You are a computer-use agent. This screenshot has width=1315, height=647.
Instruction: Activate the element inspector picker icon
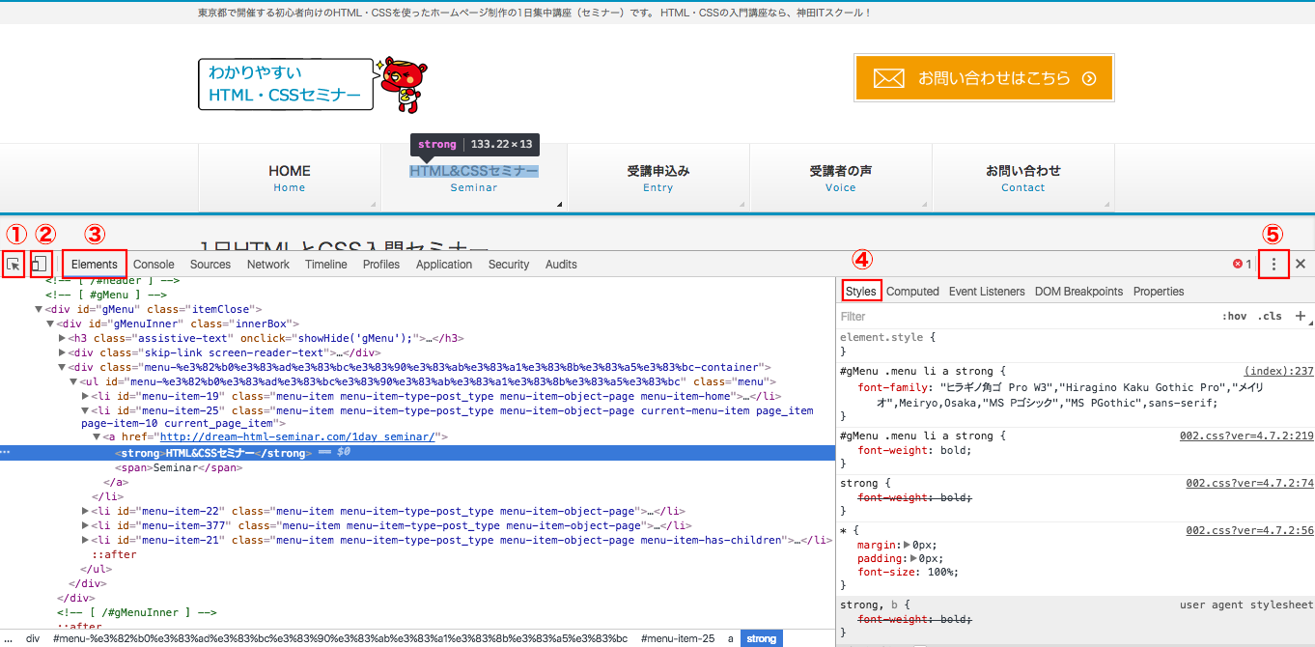[13, 264]
